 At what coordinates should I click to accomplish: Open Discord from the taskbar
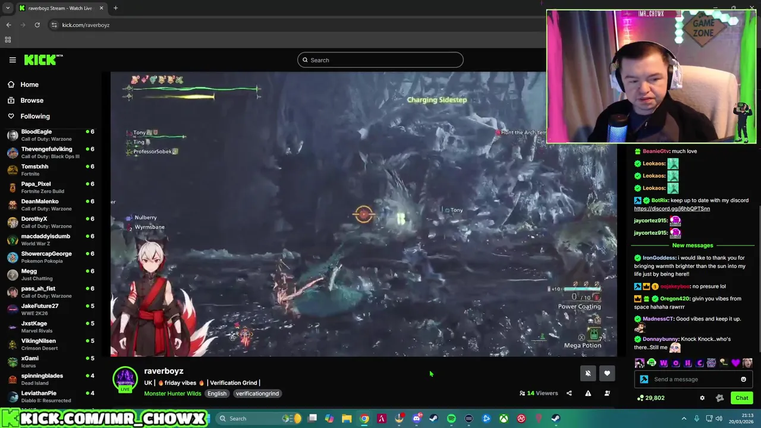pyautogui.click(x=417, y=418)
